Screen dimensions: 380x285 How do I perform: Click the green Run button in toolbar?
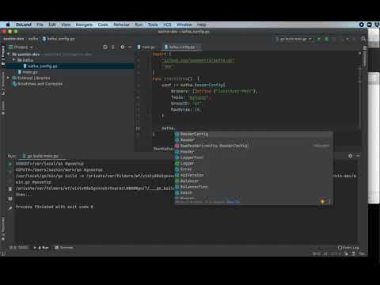point(319,39)
